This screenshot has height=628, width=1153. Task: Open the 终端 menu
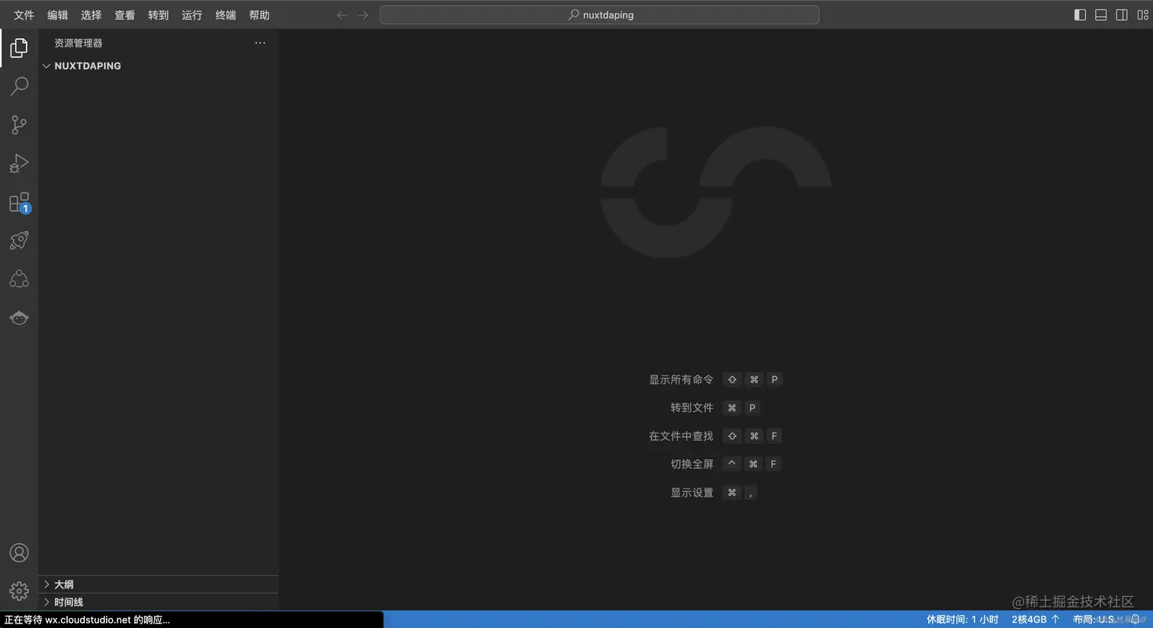click(x=225, y=15)
